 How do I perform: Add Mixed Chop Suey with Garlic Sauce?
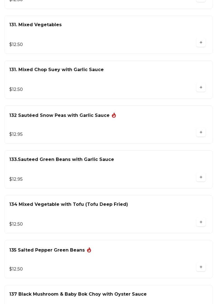201,88
